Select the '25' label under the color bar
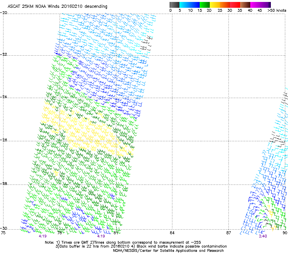The height and width of the screenshot is (253, 288). [220, 11]
